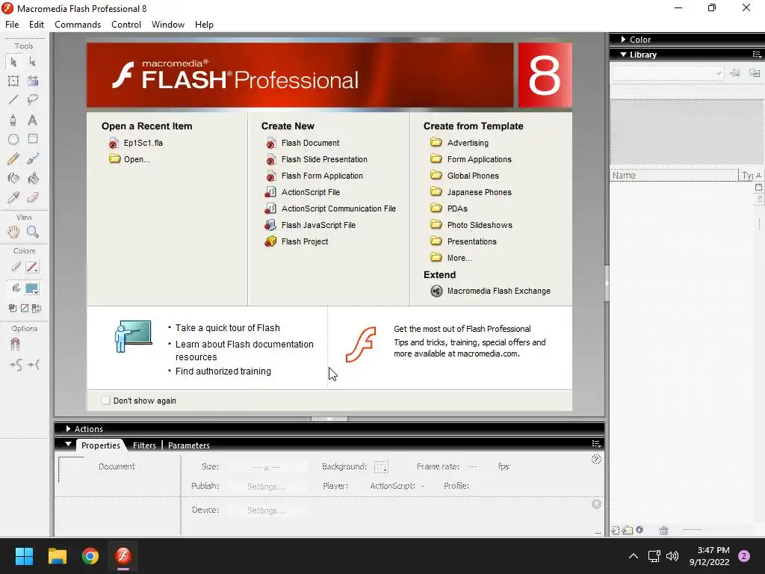Open Google Chrome from taskbar
The width and height of the screenshot is (765, 574).
point(90,556)
